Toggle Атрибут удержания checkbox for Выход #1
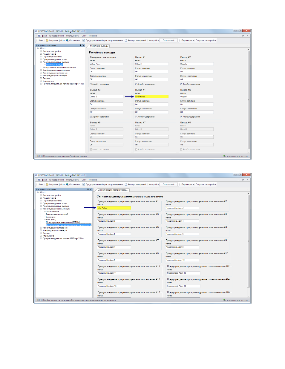 click(x=136, y=84)
